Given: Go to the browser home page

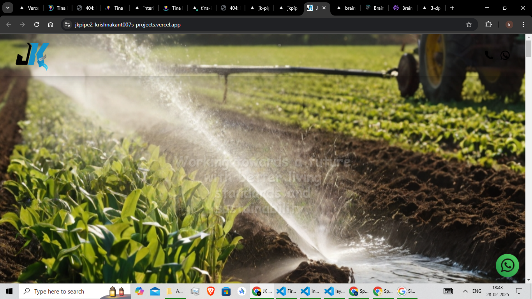Looking at the screenshot, I should click(x=51, y=25).
